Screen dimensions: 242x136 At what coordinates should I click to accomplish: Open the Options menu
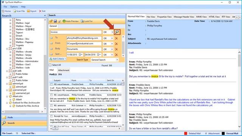tap(14, 7)
